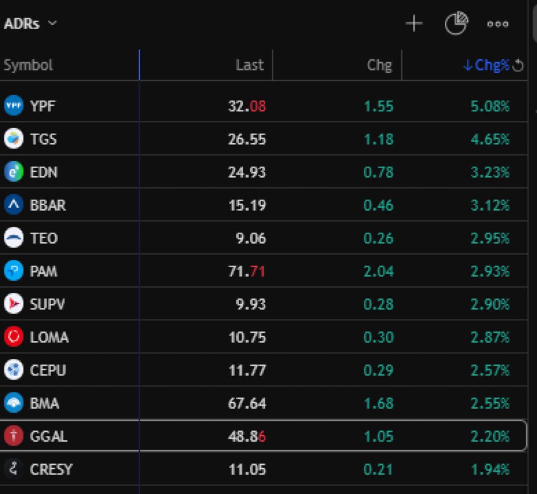Screen dimensions: 537x494
Task: Select the CEPU symbol name
Action: pyautogui.click(x=48, y=370)
